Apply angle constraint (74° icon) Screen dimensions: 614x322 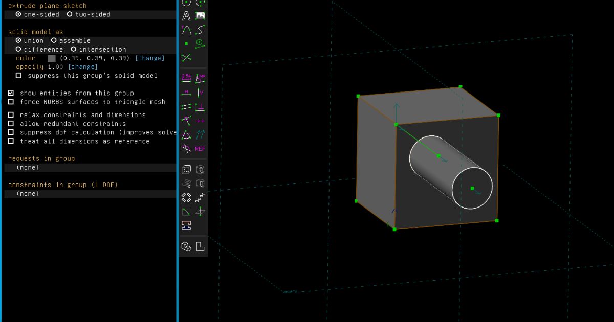click(200, 78)
